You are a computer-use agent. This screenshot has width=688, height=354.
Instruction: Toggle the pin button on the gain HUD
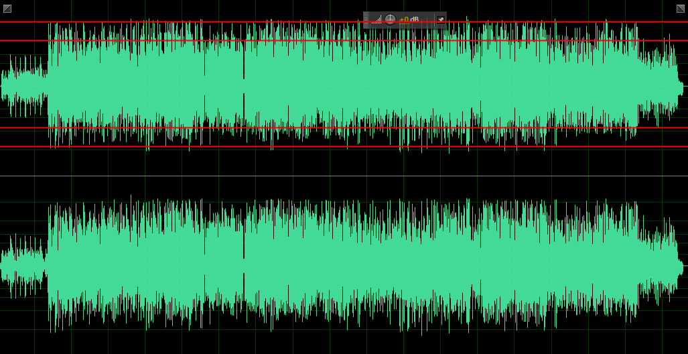[440, 19]
